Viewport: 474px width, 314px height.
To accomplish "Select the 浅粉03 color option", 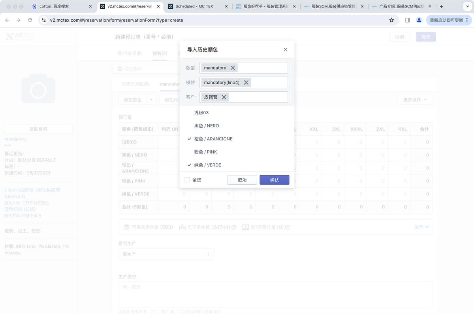I will 237,113.
